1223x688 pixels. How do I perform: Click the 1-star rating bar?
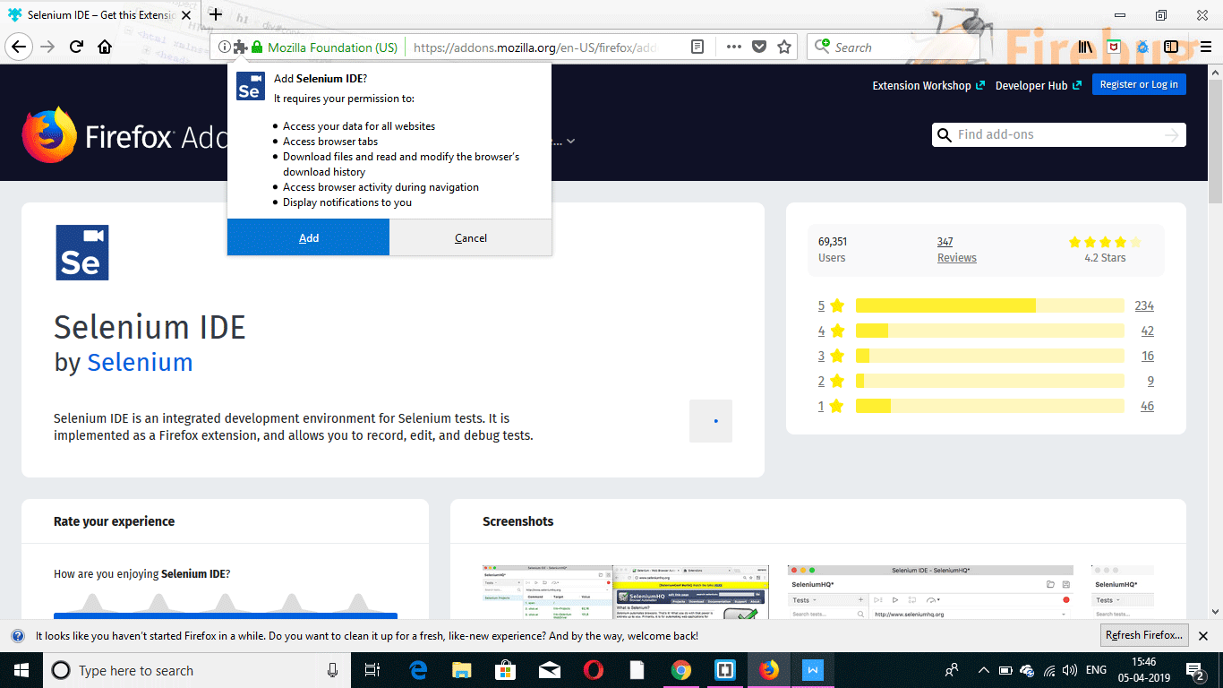click(989, 406)
